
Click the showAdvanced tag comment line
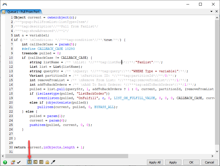pyautogui.click(x=41, y=31)
